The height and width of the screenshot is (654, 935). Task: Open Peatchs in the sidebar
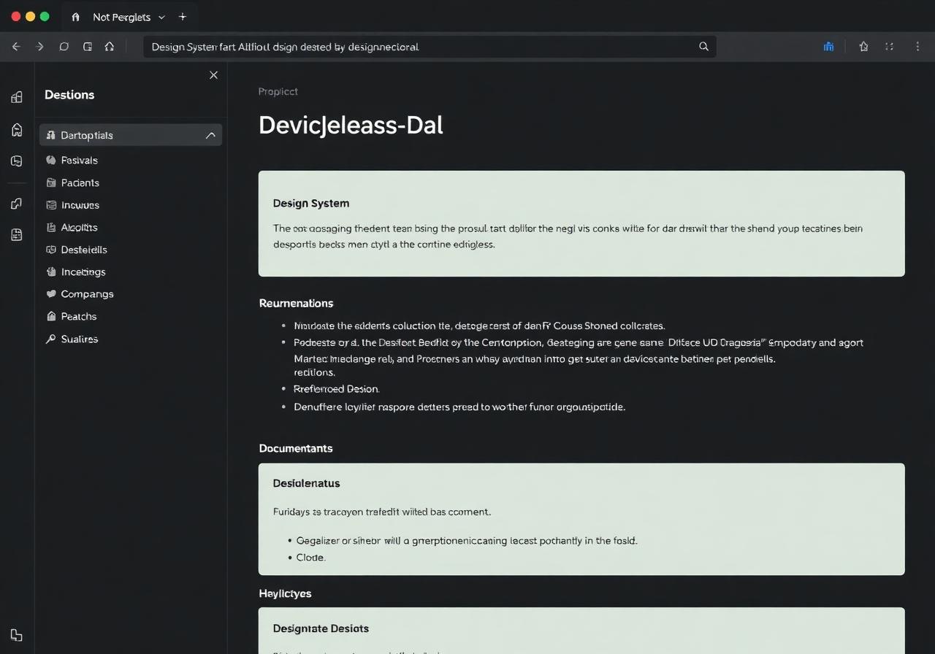(79, 317)
